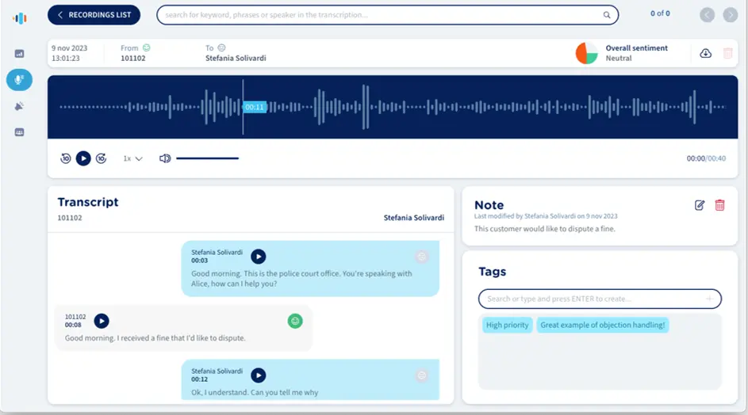
Task: Edit the note with pencil icon
Action: tap(700, 205)
